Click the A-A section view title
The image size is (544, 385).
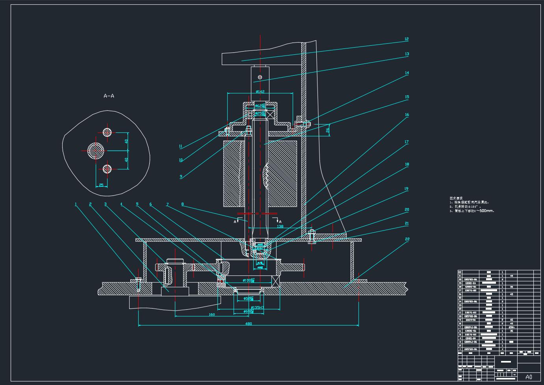tap(109, 96)
